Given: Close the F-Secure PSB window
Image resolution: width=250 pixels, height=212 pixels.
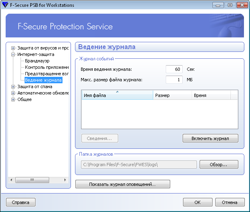Looking at the screenshot, I should pos(242,5).
